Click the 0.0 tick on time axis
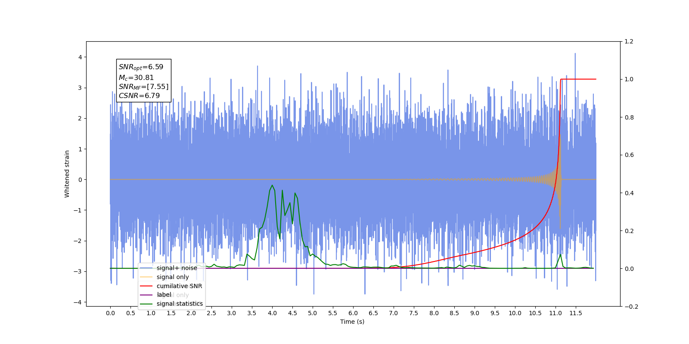Screen dimensions: 689x344 tap(110, 313)
